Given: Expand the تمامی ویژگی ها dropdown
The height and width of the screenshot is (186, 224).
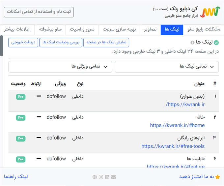Looking at the screenshot, I should click(60, 67).
